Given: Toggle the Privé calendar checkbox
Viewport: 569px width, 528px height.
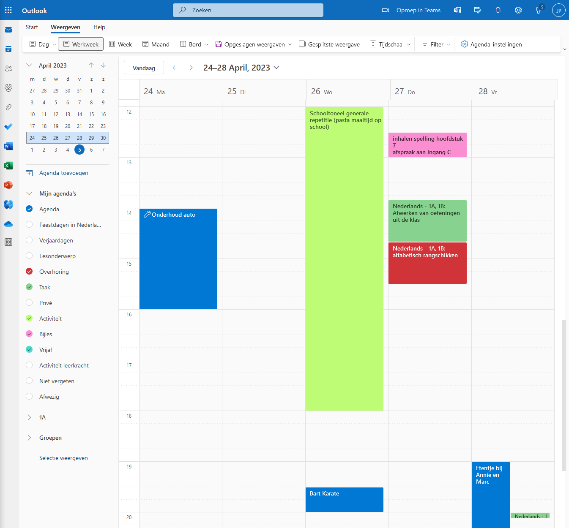Looking at the screenshot, I should click(29, 303).
